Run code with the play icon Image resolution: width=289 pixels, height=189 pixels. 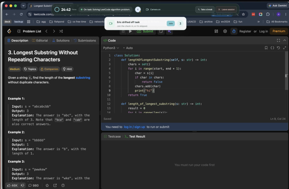130,31
